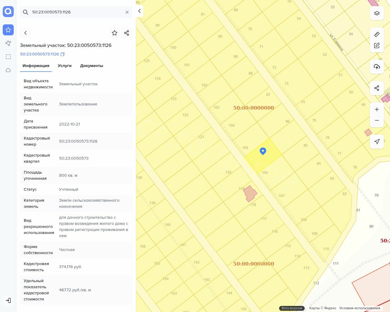Image resolution: width=390 pixels, height=312 pixels.
Task: Open the map layers panel
Action: 377,13
